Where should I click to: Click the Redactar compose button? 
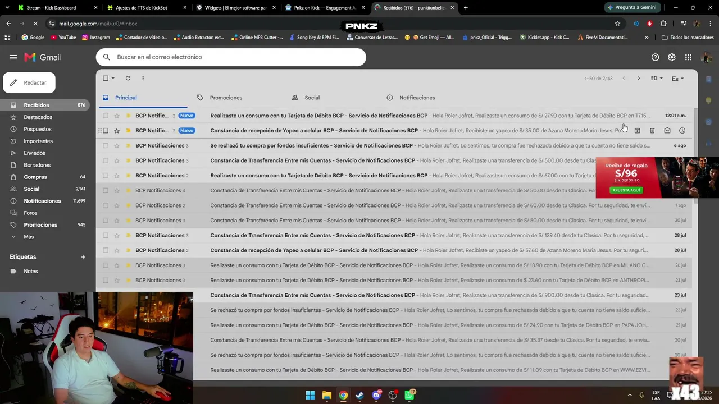coord(29,82)
